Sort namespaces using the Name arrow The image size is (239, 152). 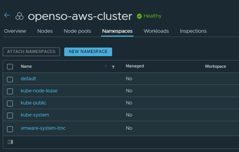click(x=106, y=66)
